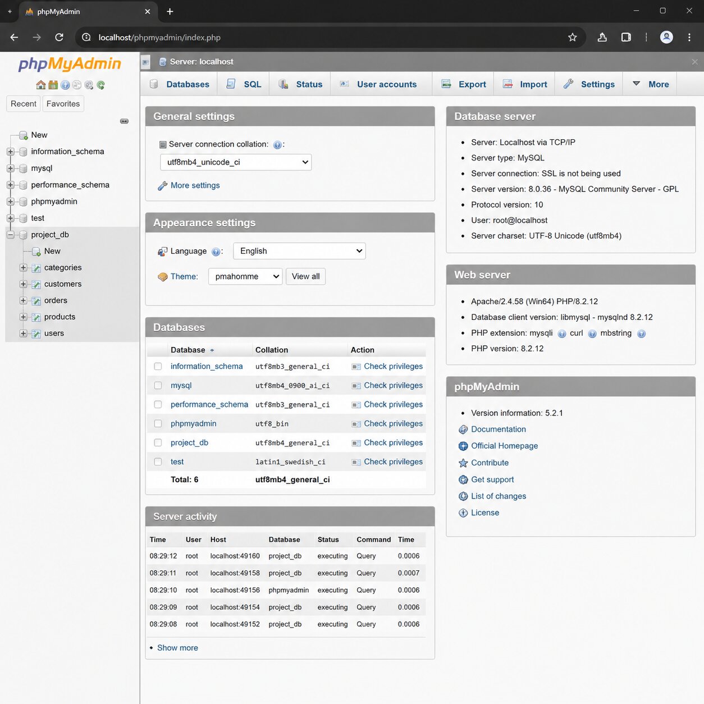The height and width of the screenshot is (704, 704).
Task: Collapse the project_db tree node
Action: point(10,235)
